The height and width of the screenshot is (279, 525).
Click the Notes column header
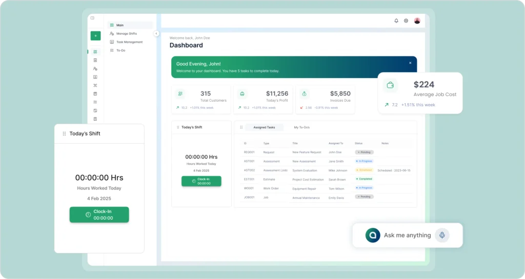385,143
